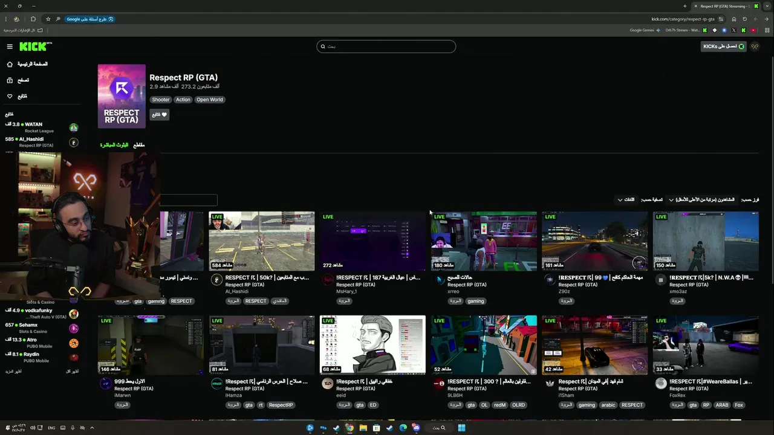Open Sehamx channel in sidebar

(x=41, y=328)
